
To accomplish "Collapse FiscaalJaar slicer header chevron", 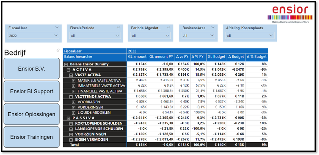I will click(57, 28).
